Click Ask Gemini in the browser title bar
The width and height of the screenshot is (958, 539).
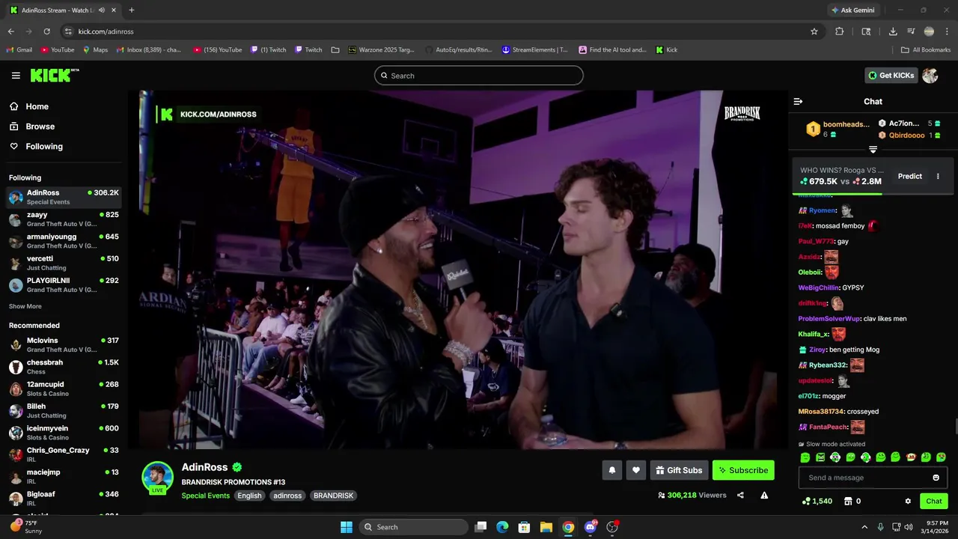click(852, 10)
